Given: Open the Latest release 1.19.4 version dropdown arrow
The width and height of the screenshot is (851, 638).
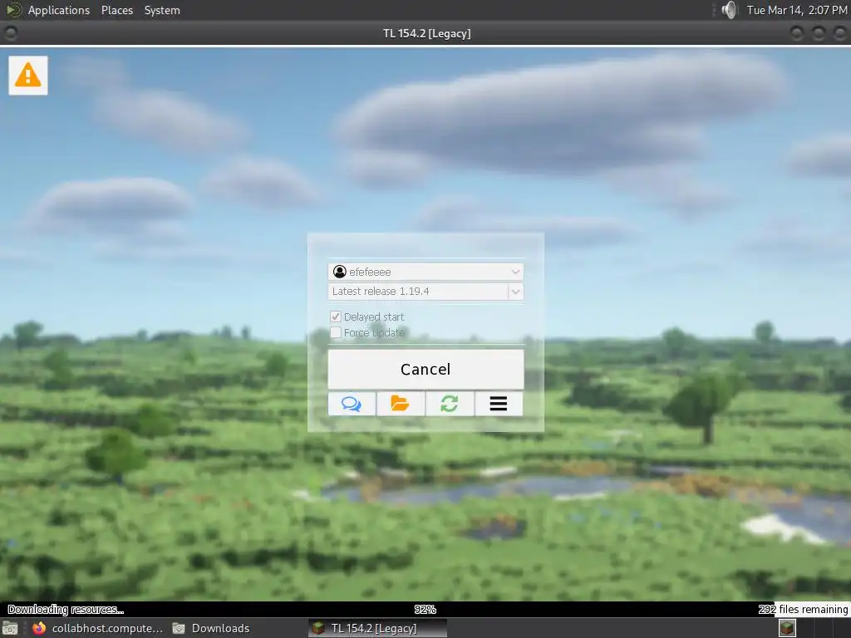Looking at the screenshot, I should tap(515, 292).
